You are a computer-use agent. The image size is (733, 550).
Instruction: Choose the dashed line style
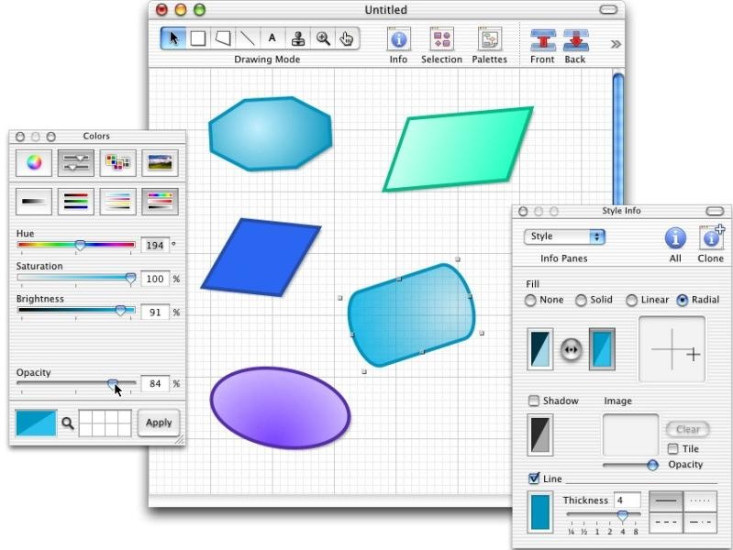666,522
